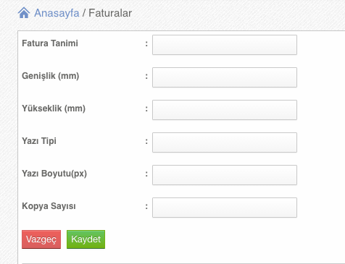
Task: Click the colon beside Fatura Tanimi
Action: pyautogui.click(x=146, y=43)
